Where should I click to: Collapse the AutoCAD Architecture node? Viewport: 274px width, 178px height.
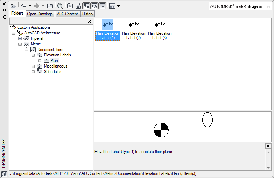pos(13,33)
